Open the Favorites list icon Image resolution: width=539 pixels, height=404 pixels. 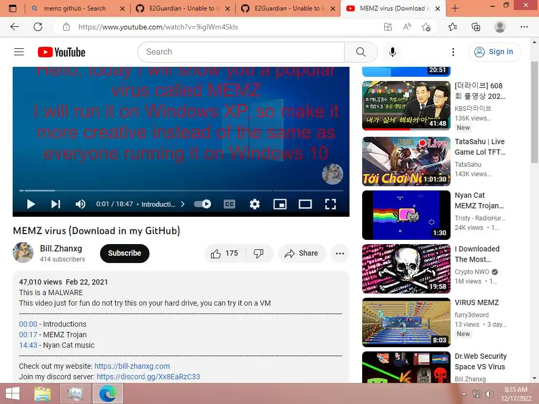pyautogui.click(x=453, y=27)
